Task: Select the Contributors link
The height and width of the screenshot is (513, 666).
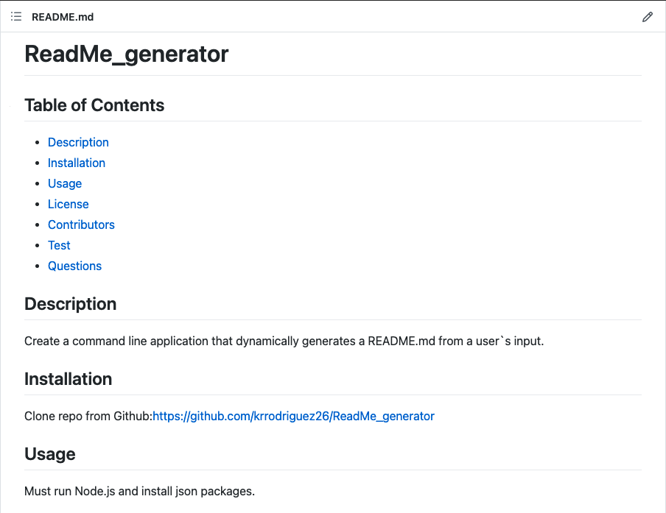Action: coord(81,224)
